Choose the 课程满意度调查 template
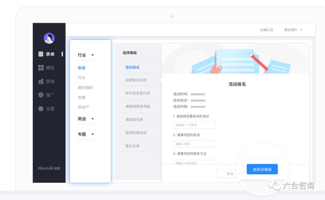325x200 pixels. pyautogui.click(x=138, y=106)
